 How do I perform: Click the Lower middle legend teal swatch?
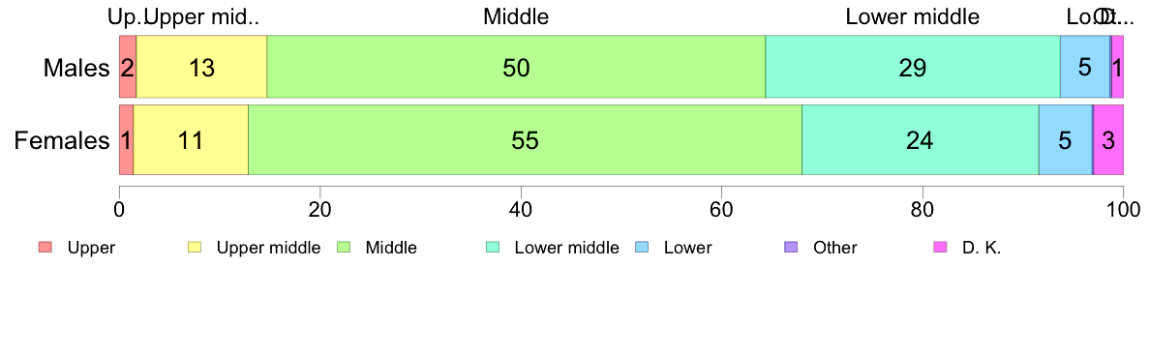point(492,248)
